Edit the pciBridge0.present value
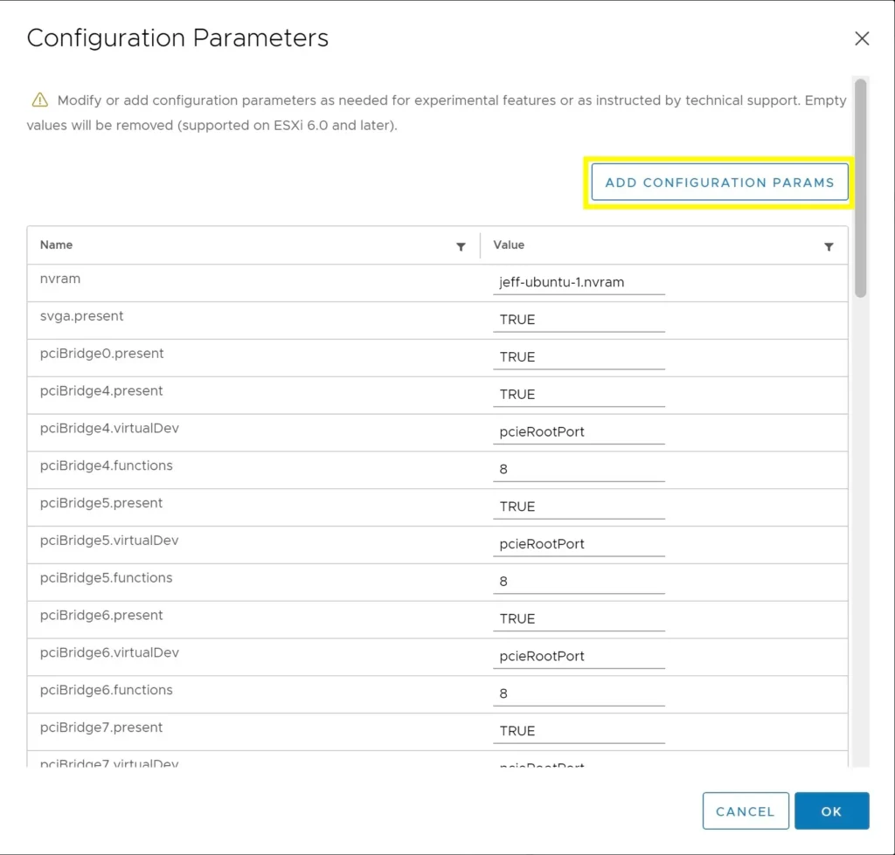The image size is (895, 855). pos(579,356)
